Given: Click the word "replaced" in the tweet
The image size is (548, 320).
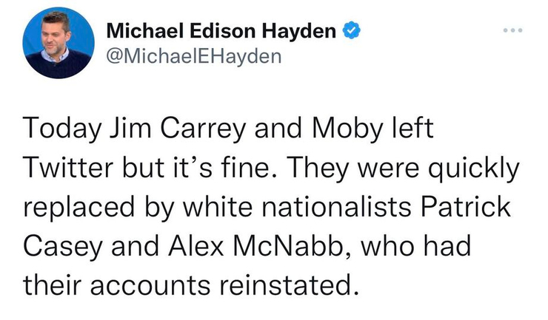Looking at the screenshot, I should click(79, 208).
